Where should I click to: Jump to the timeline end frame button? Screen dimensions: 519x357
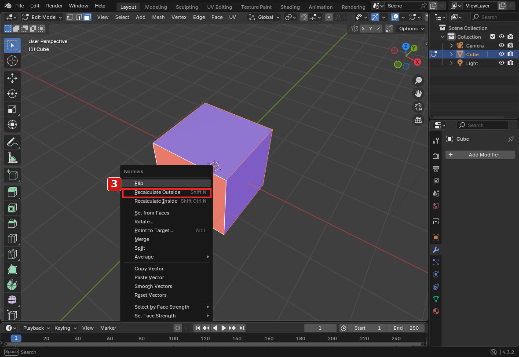241,328
